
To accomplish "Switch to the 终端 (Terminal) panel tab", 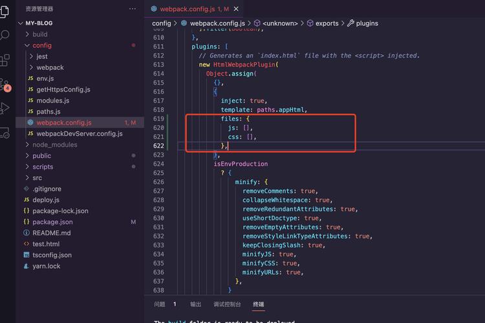I will pos(259,304).
